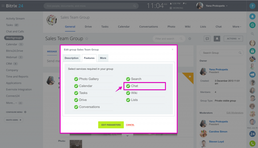
Task: Click the plus icon on Invite Users
Action: pos(20,120)
